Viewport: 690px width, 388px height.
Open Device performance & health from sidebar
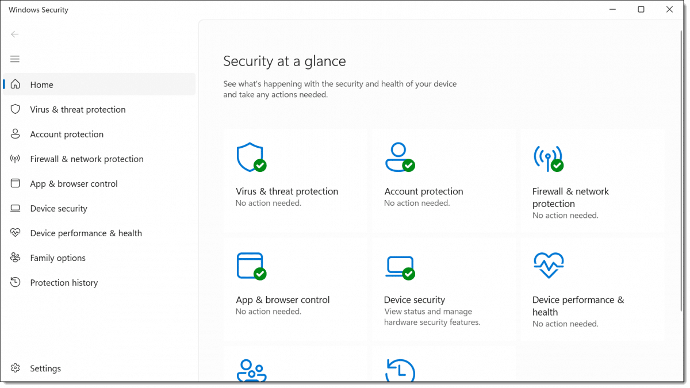click(x=99, y=233)
